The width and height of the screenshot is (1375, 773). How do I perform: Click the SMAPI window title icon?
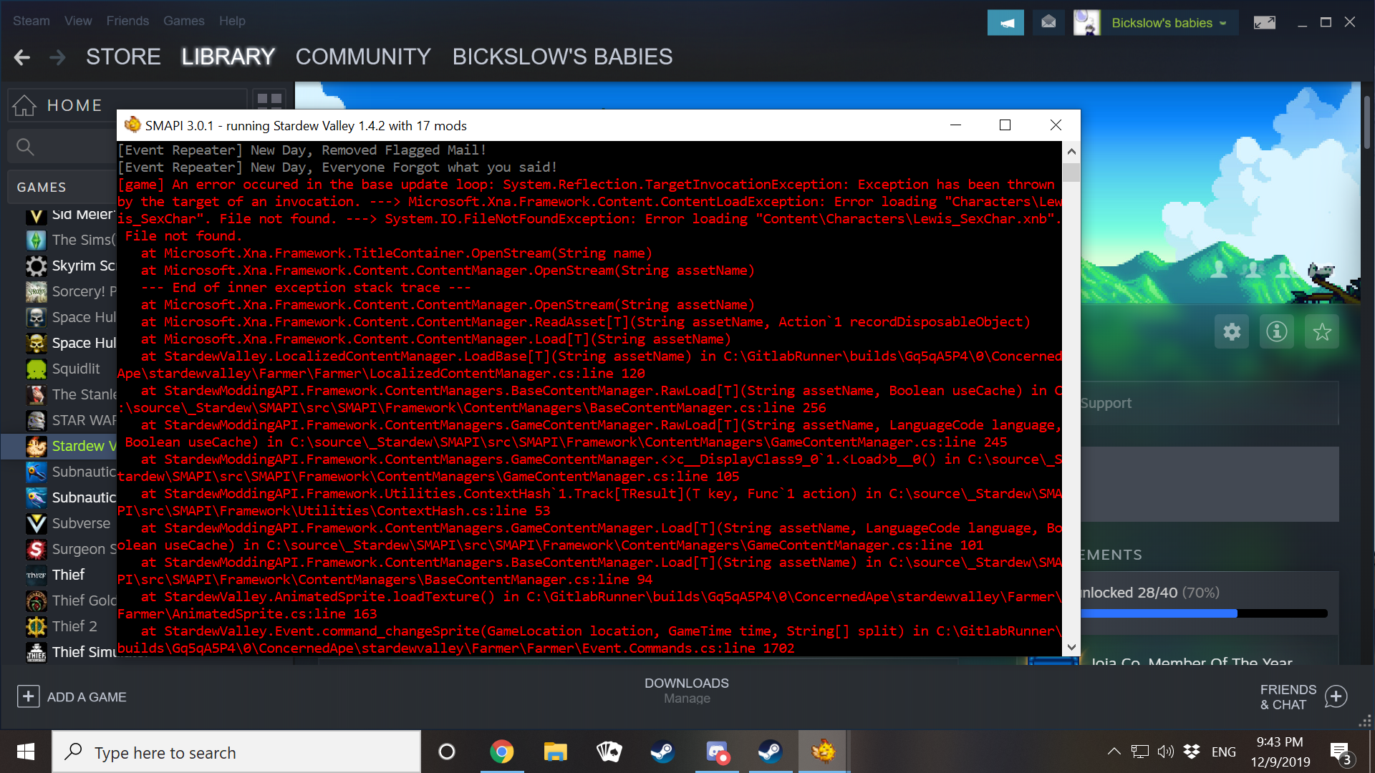click(x=132, y=125)
